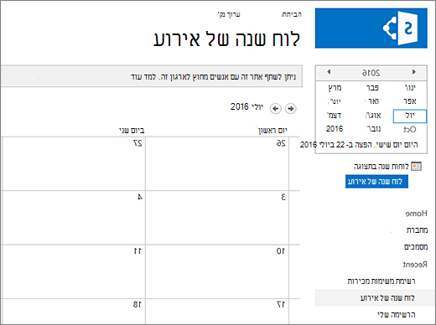
Task: Click the page title לוח שנה של אירוע
Action: click(227, 39)
